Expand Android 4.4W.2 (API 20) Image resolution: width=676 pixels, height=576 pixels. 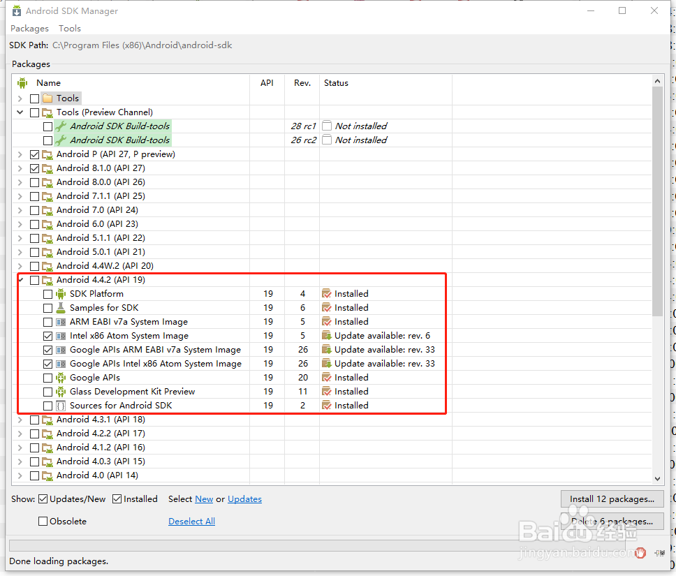click(20, 266)
